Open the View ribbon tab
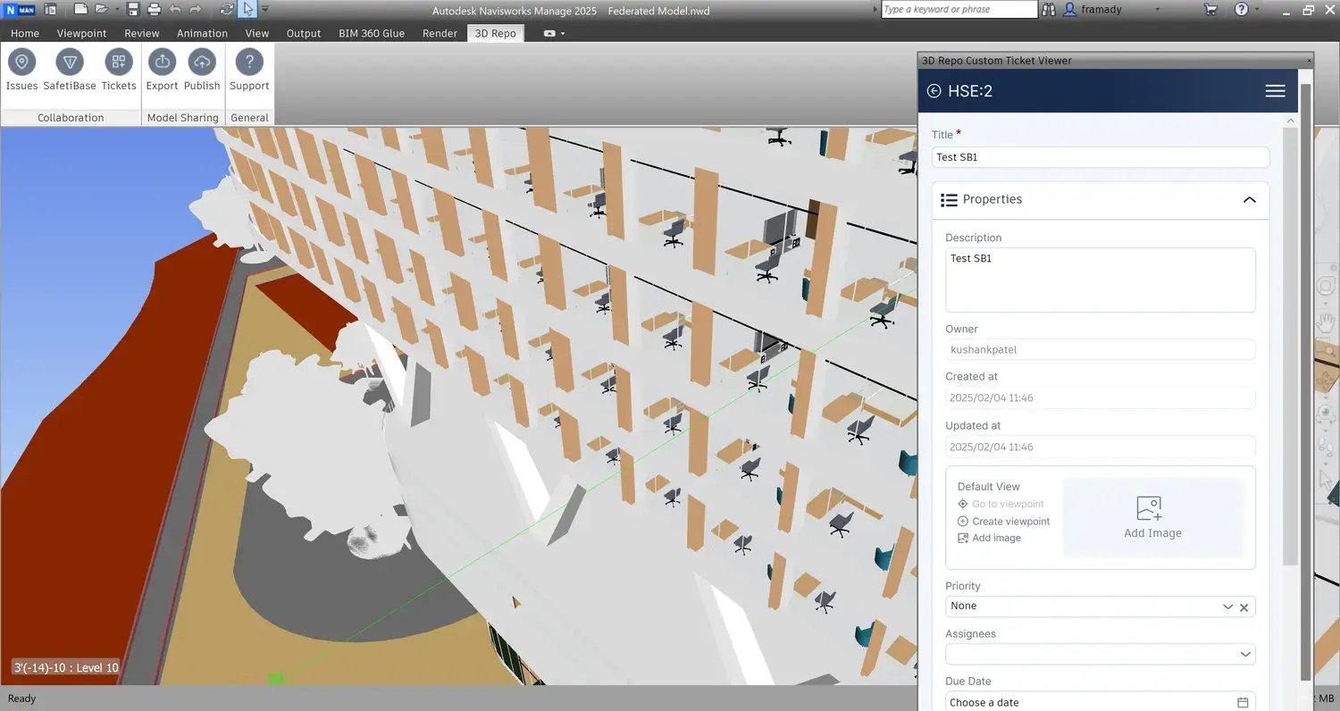The width and height of the screenshot is (1340, 711). [x=257, y=33]
